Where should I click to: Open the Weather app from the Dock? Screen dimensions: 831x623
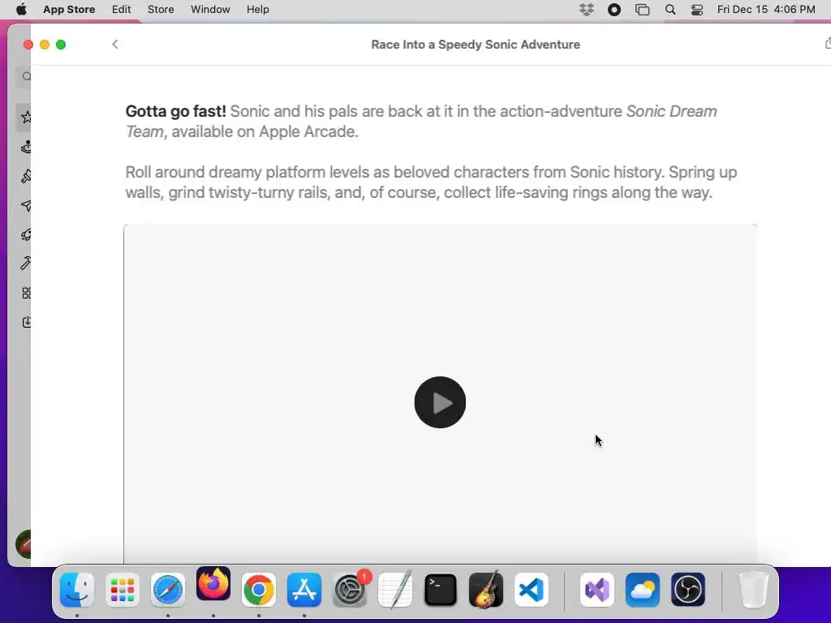point(643,590)
